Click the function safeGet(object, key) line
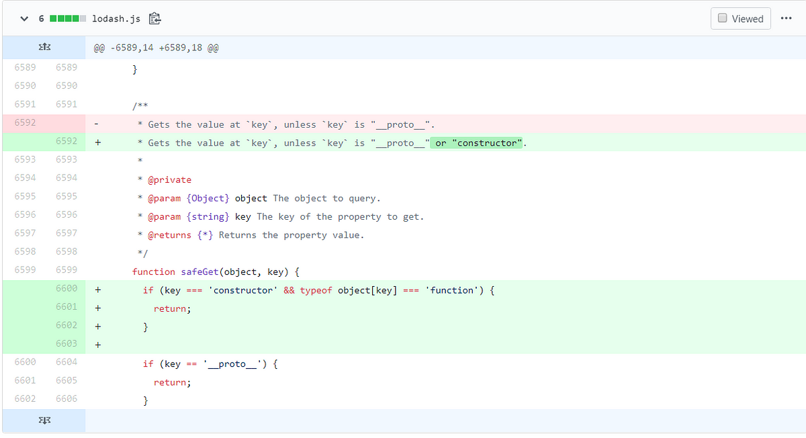 pyautogui.click(x=216, y=272)
